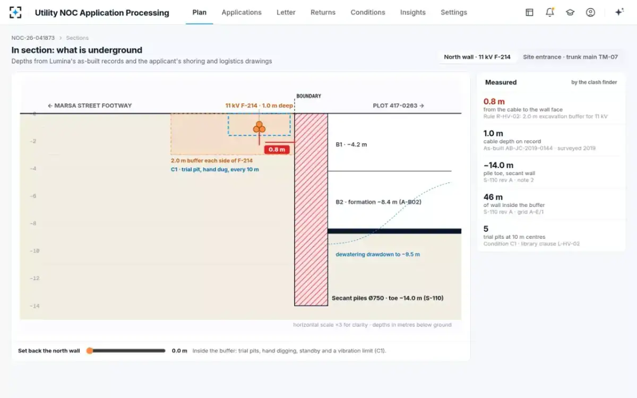Open the Settings tab
The width and height of the screenshot is (637, 398).
coord(454,12)
